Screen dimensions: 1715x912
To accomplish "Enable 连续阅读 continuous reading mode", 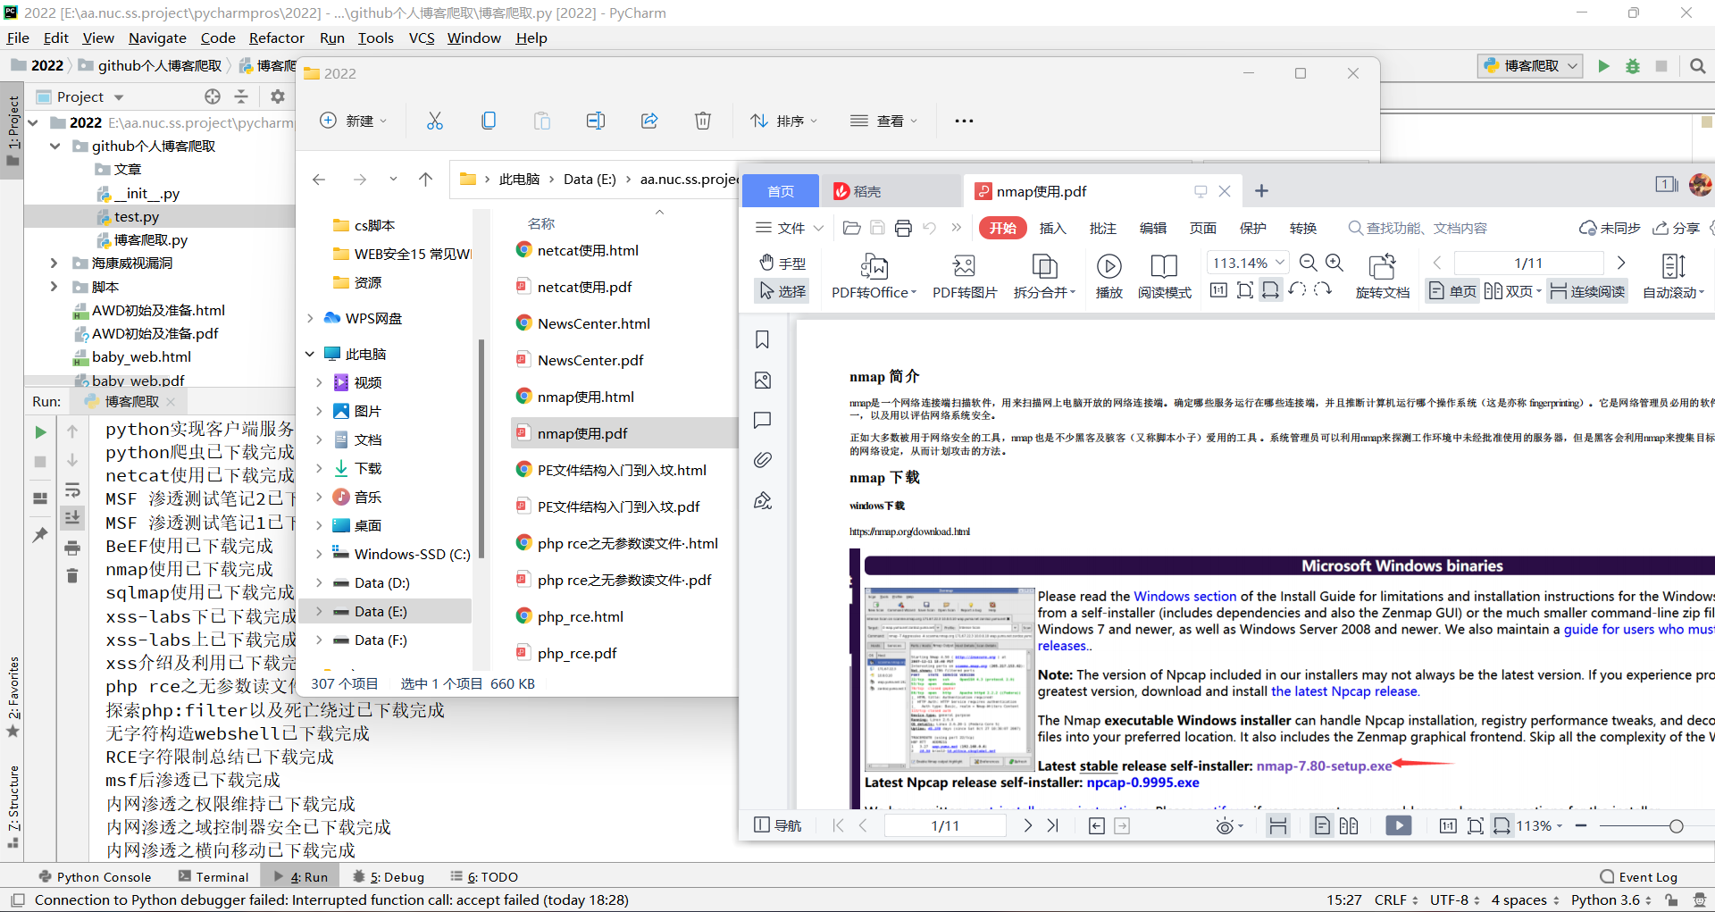I will [1587, 290].
